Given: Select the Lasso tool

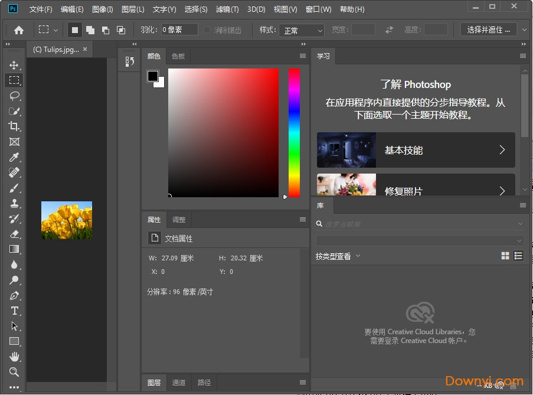Looking at the screenshot, I should pos(14,96).
